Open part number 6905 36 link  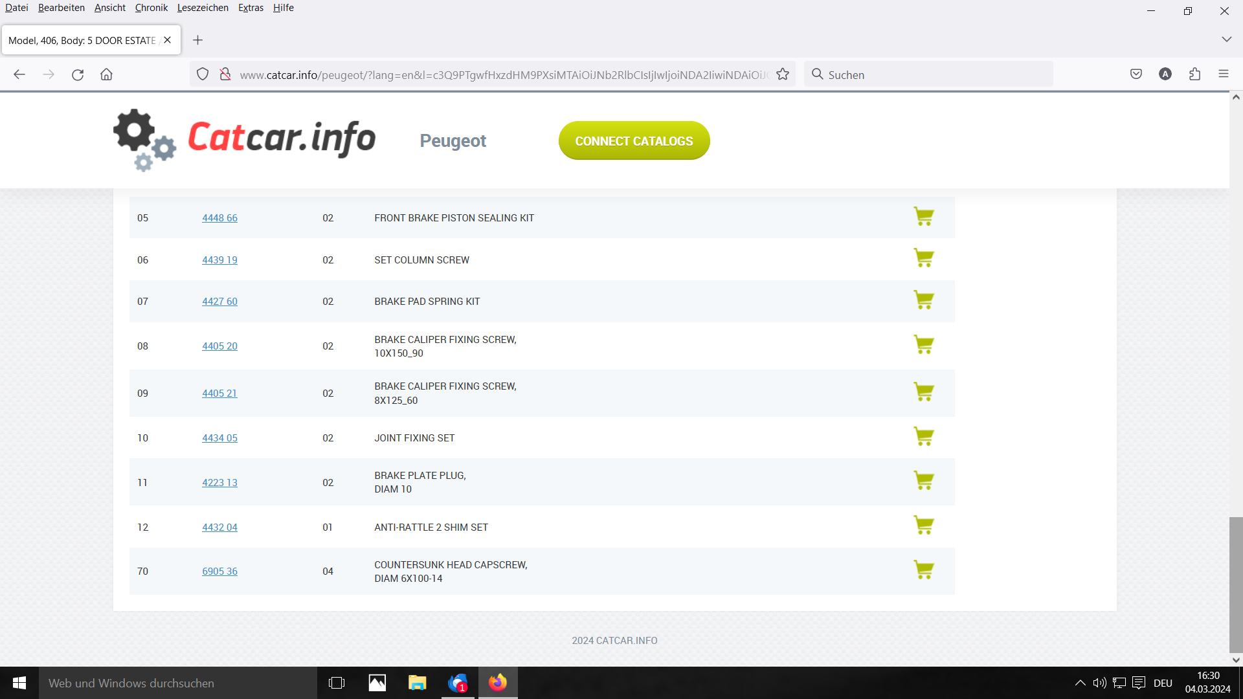point(219,571)
